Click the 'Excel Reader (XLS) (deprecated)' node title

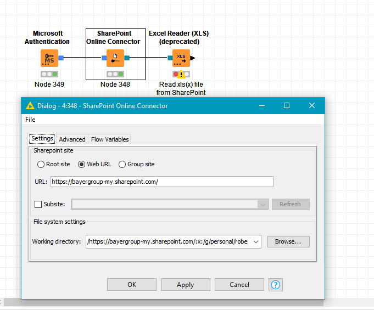[179, 37]
